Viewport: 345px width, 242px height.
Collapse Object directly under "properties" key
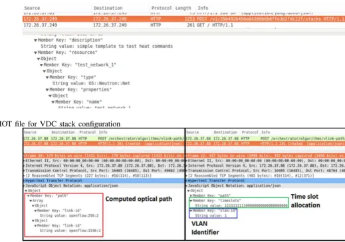(50, 96)
